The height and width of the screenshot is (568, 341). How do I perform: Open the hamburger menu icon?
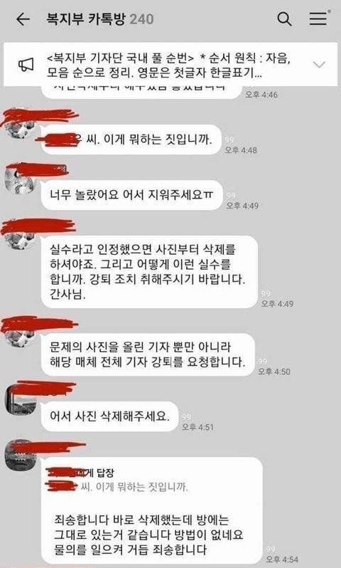click(x=318, y=19)
